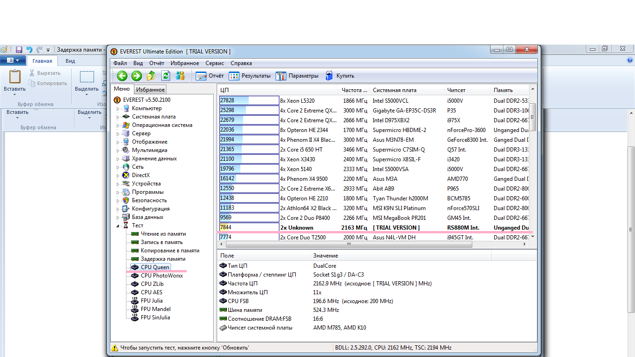Open the Вид menu in EVEREST
Image resolution: width=635 pixels, height=357 pixels.
pyautogui.click(x=138, y=63)
